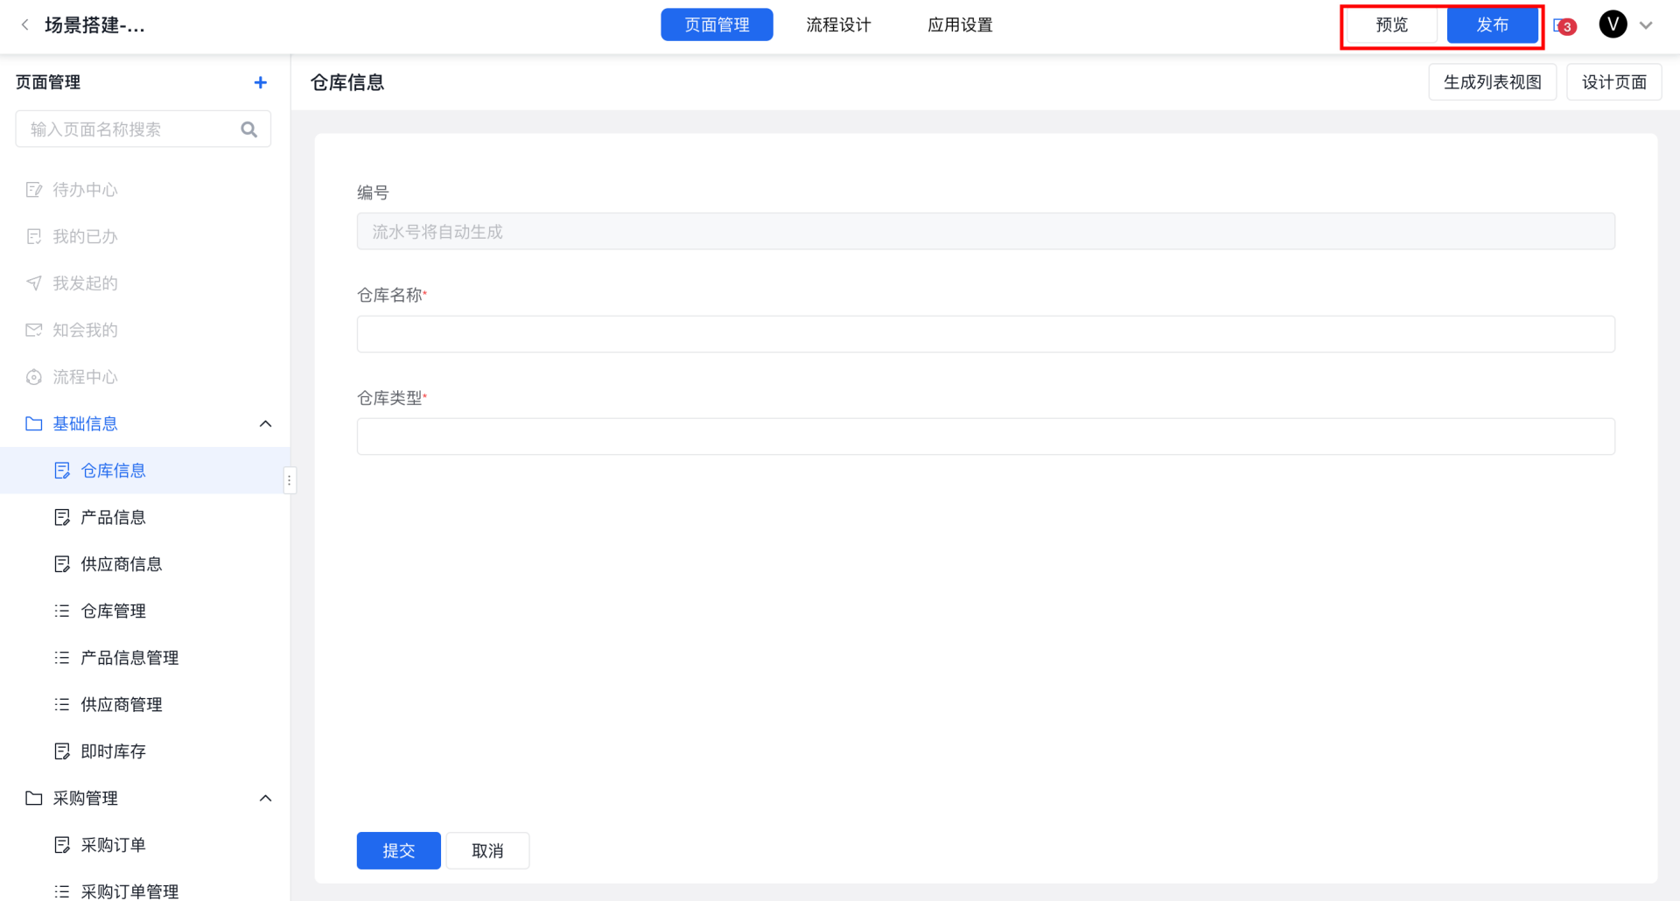The height and width of the screenshot is (901, 1680).
Task: Open 我发起的 in the sidebar
Action: coord(85,283)
